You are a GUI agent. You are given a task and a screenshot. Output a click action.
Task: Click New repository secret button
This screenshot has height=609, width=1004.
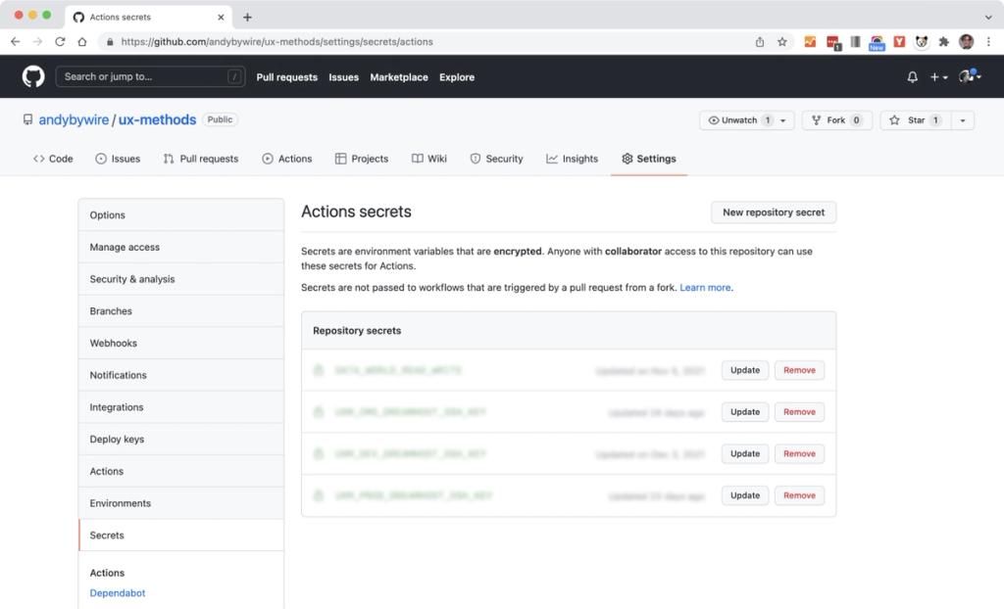(774, 212)
